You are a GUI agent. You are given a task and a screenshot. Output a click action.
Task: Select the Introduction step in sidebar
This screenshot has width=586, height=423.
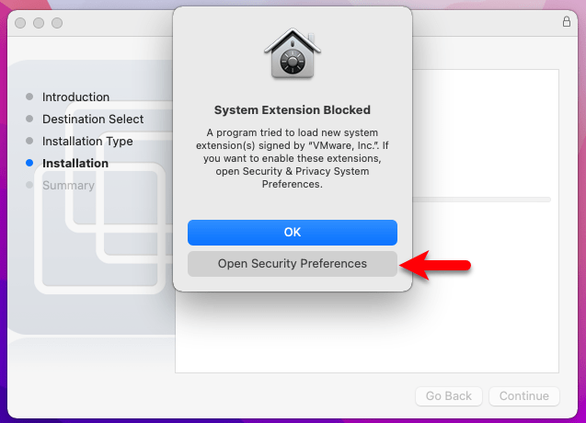[75, 97]
